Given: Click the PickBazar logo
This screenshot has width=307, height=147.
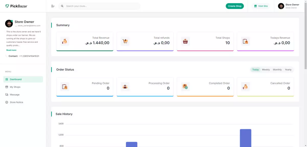Looking at the screenshot, I should click(x=16, y=6).
